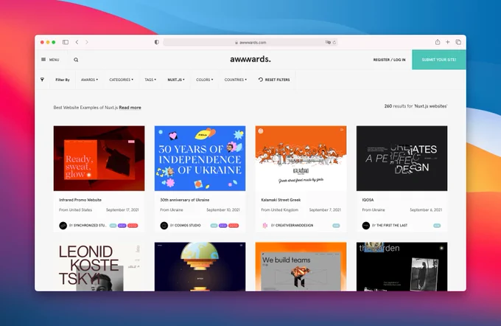501x326 pixels.
Task: Expand the CATEGORIES filter dropdown
Action: (121, 80)
